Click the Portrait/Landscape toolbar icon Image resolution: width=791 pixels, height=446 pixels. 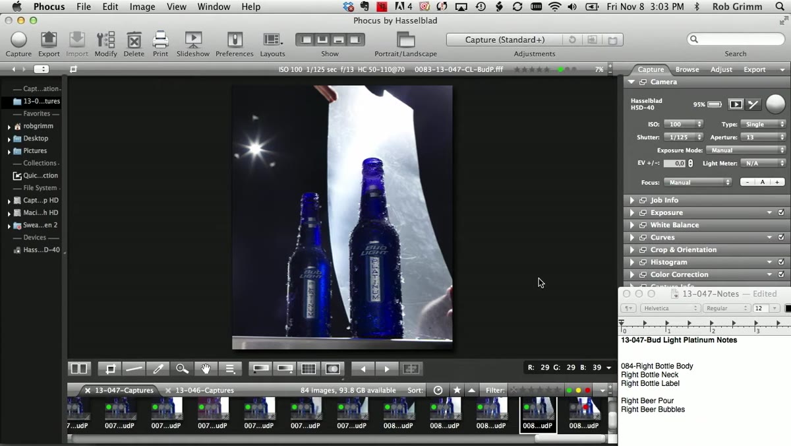point(406,40)
